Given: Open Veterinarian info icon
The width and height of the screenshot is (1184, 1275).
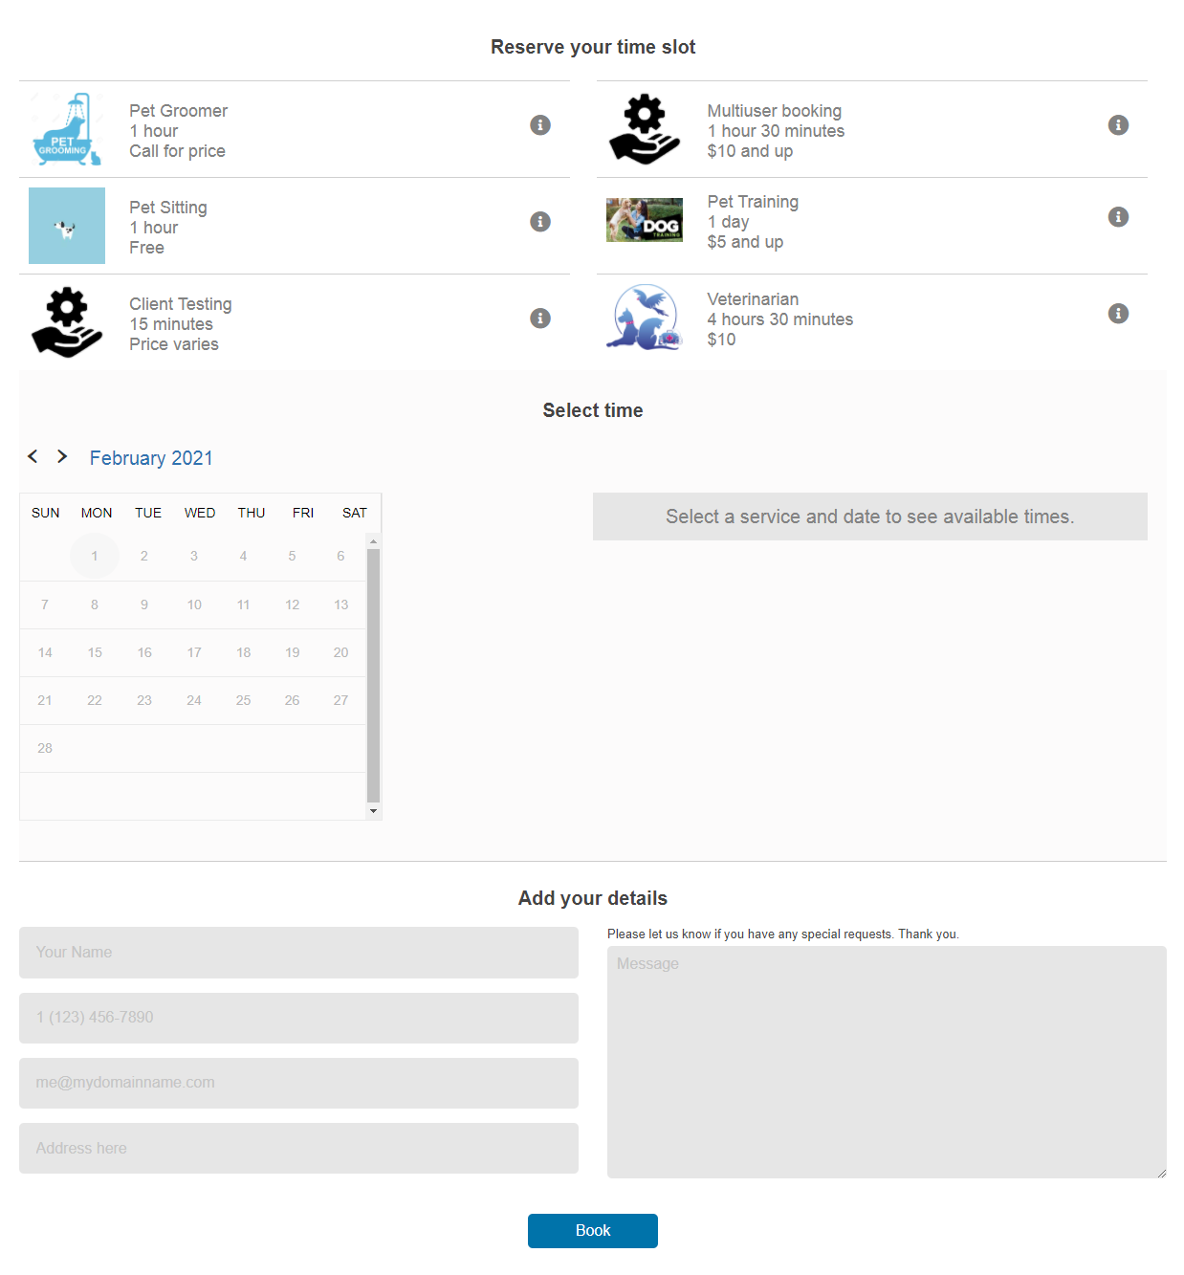Looking at the screenshot, I should (x=1118, y=314).
